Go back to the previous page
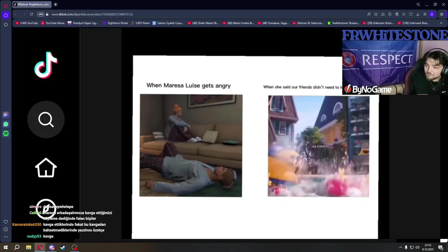 [16, 14]
